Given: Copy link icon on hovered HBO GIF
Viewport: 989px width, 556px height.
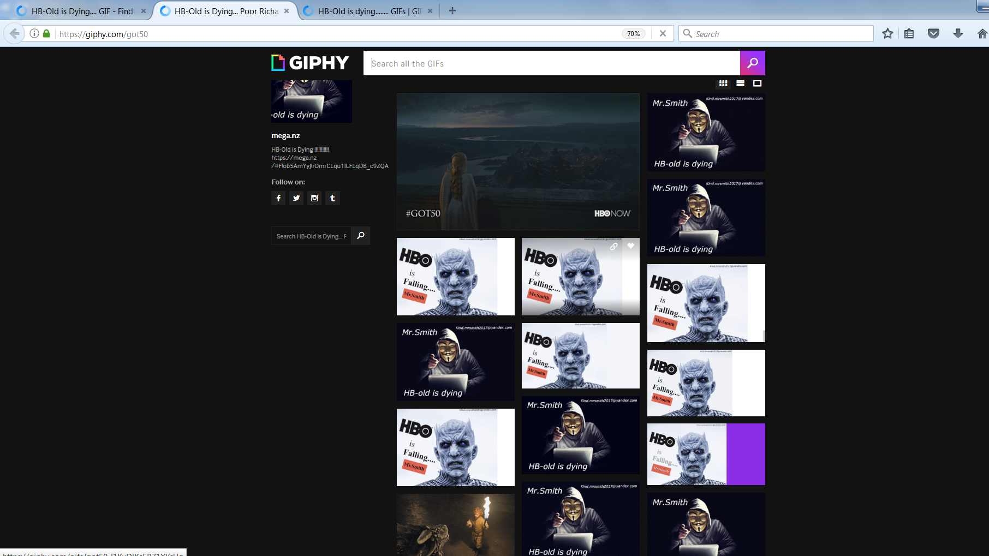Looking at the screenshot, I should [614, 247].
